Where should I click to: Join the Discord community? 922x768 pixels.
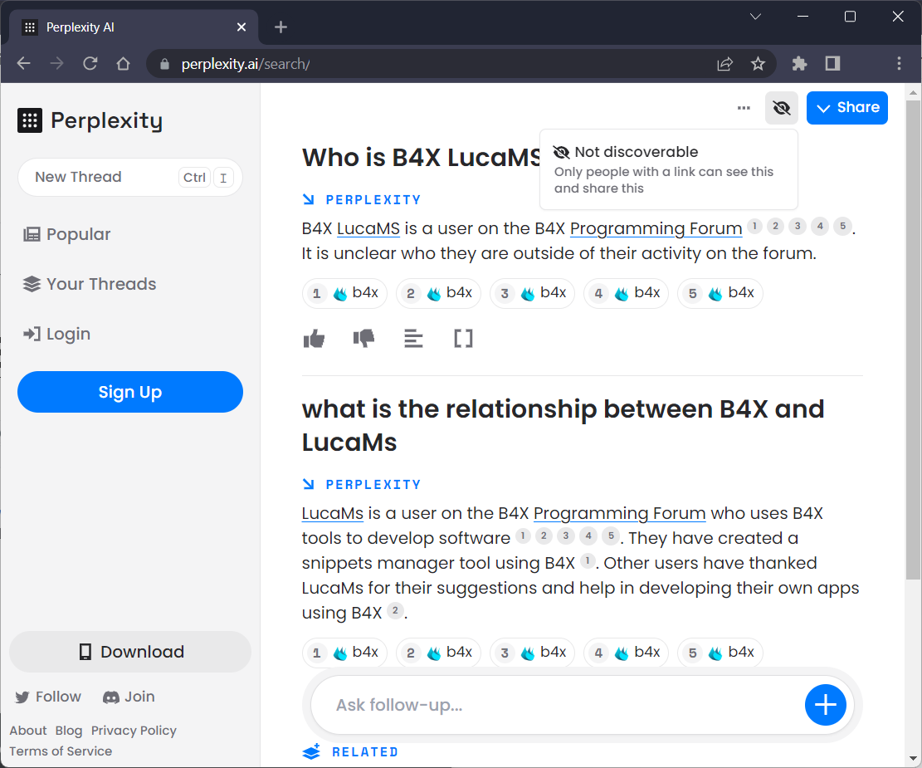click(x=129, y=697)
